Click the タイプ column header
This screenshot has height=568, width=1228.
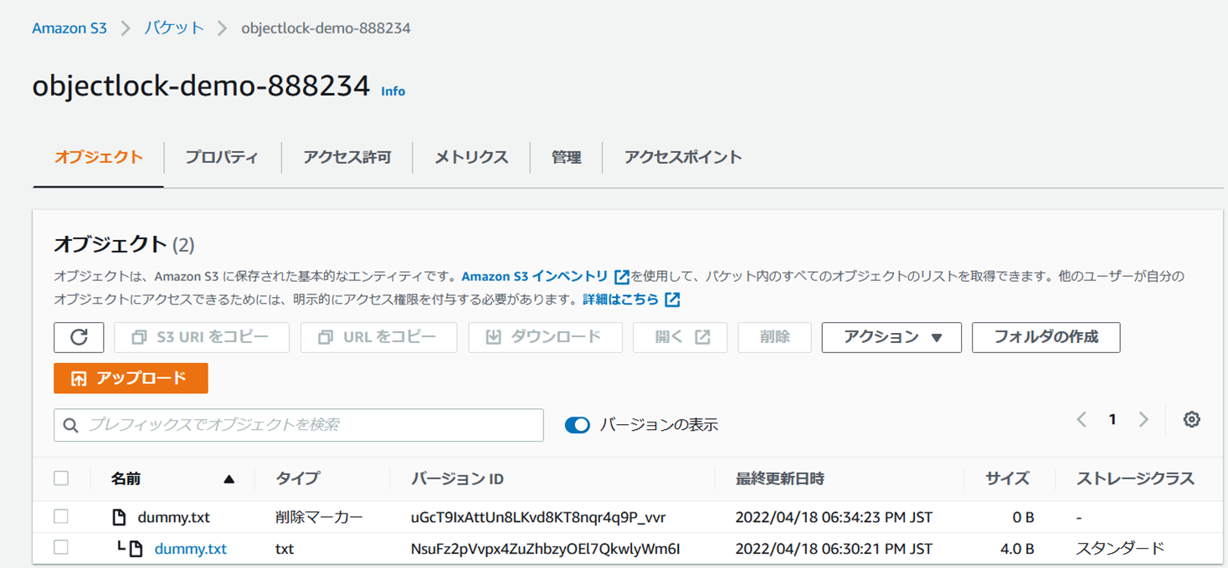point(298,478)
